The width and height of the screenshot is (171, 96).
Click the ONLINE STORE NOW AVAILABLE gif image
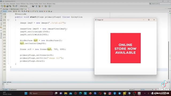pyautogui.click(x=126, y=48)
